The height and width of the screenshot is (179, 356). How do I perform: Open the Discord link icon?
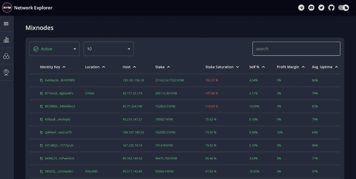(311, 8)
